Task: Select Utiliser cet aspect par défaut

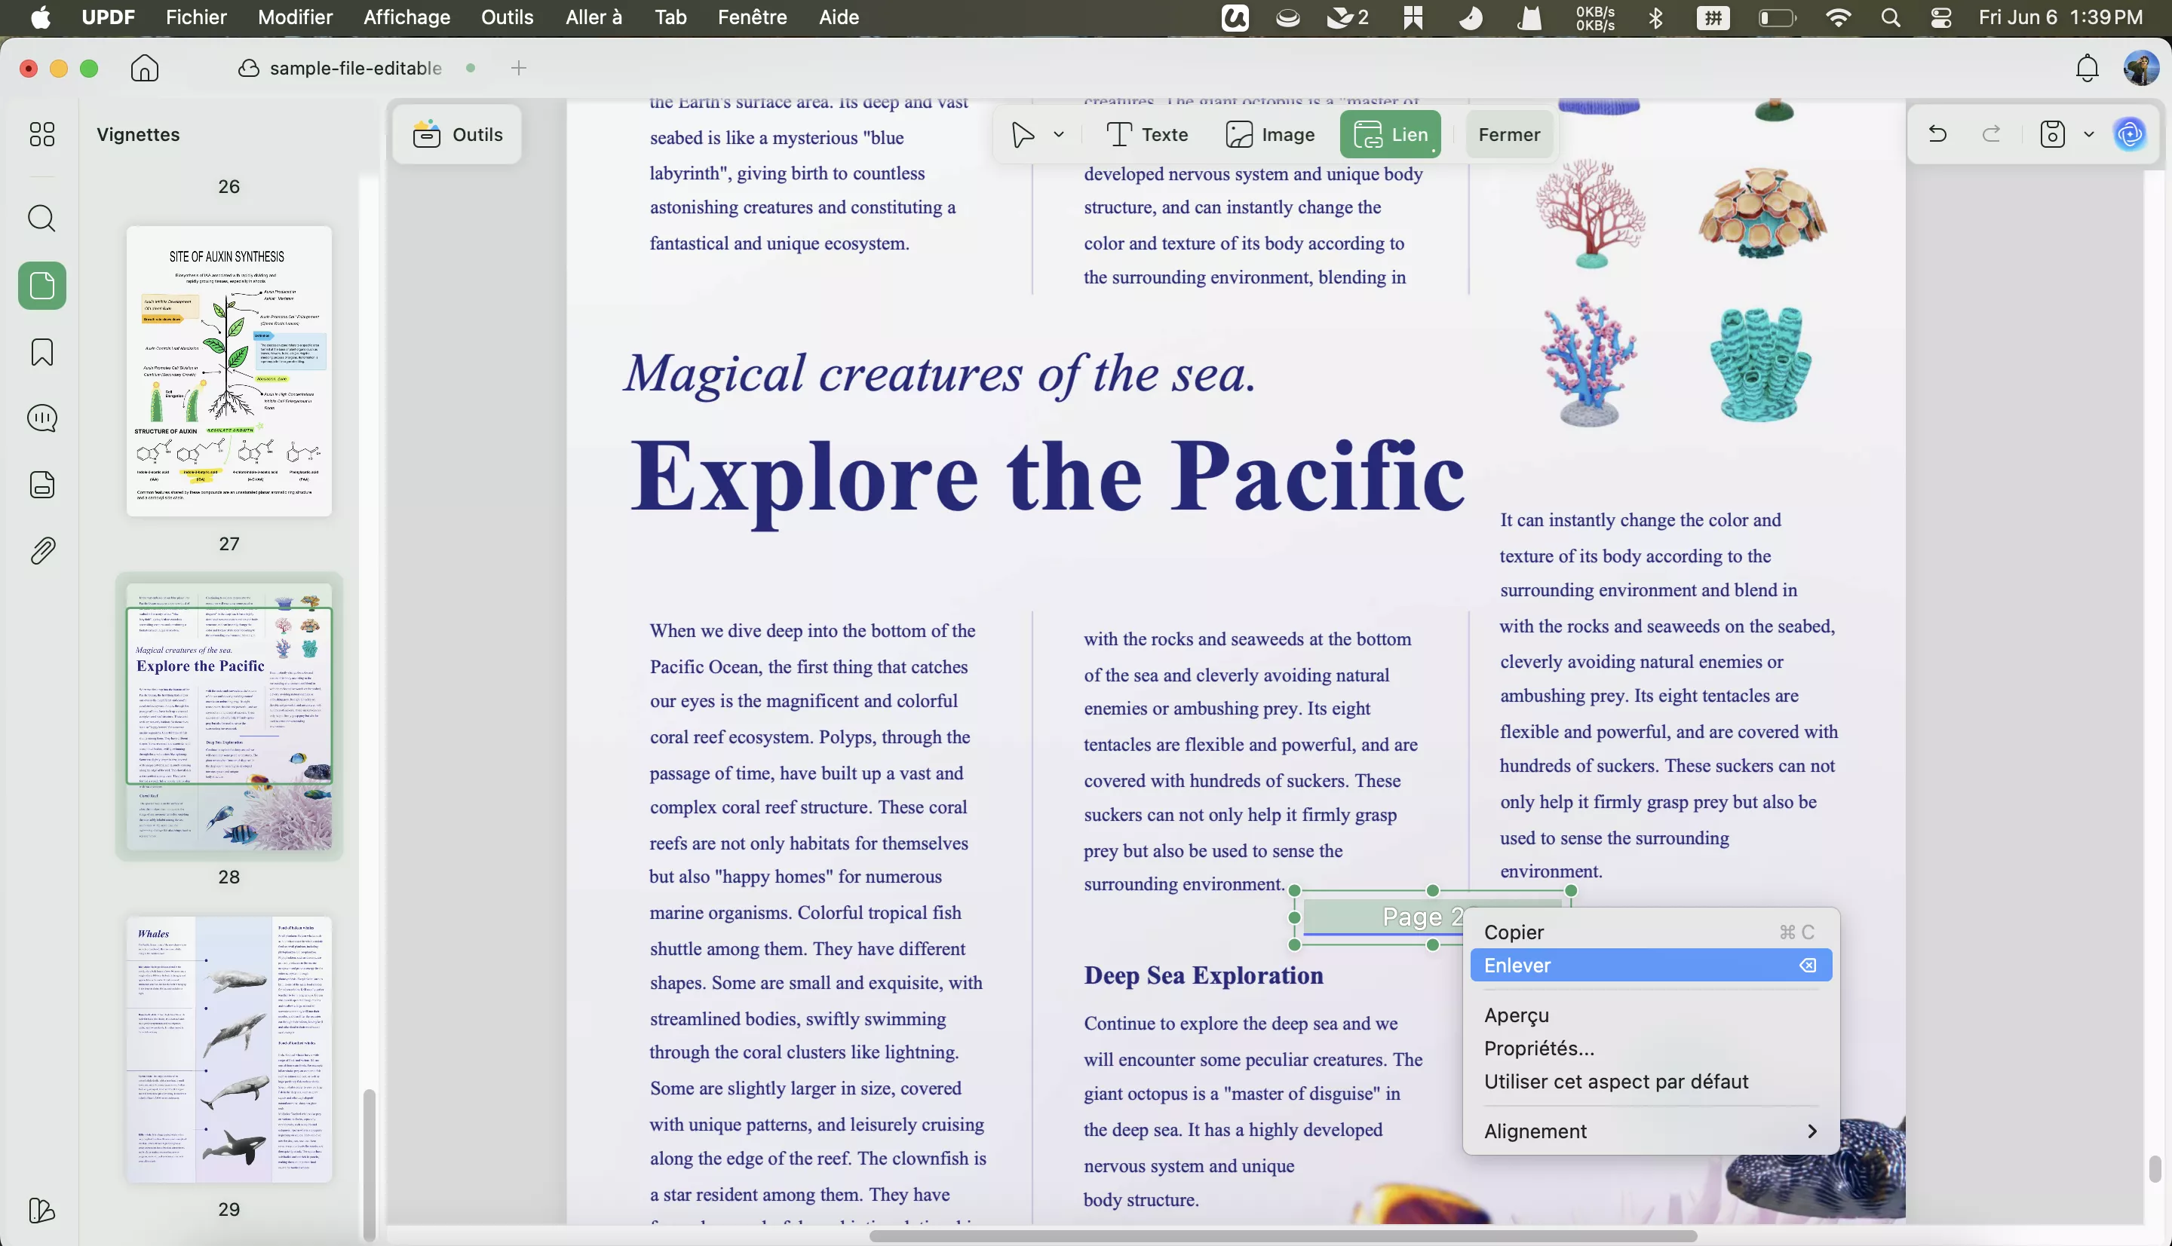Action: pos(1650,1082)
